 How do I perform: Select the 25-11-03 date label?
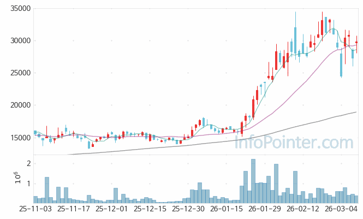pos(35,209)
